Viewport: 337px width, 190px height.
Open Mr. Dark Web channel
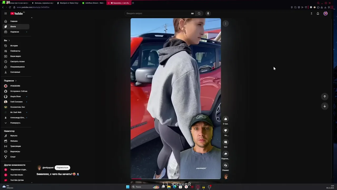16,112
